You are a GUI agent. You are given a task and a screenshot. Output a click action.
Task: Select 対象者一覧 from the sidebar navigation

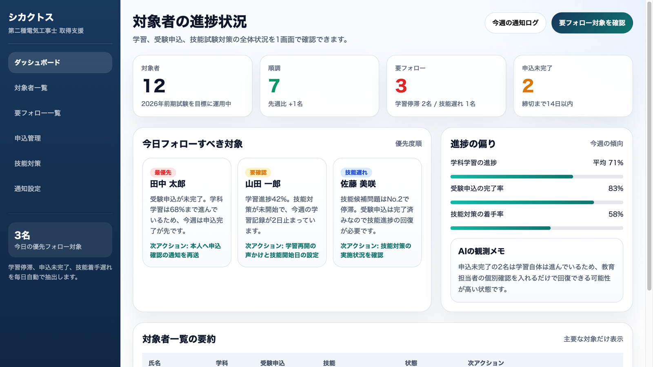click(x=31, y=88)
